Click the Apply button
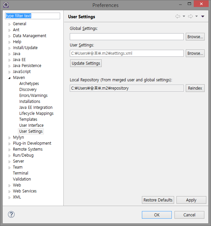This screenshot has width=211, height=226. 191,200
